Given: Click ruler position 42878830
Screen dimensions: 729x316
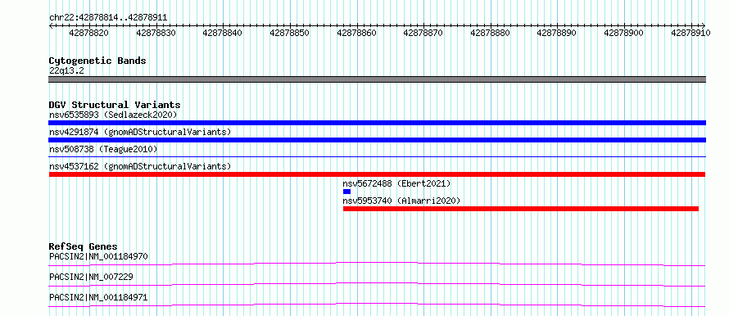Looking at the screenshot, I should coord(156,33).
